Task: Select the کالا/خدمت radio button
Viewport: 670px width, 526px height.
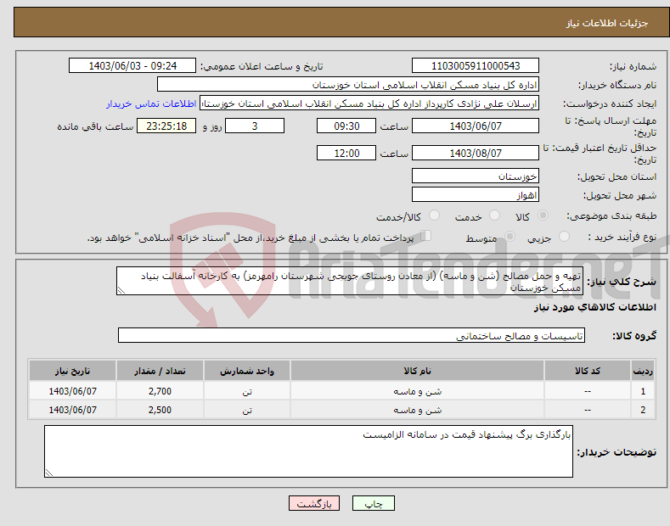Action: click(434, 215)
